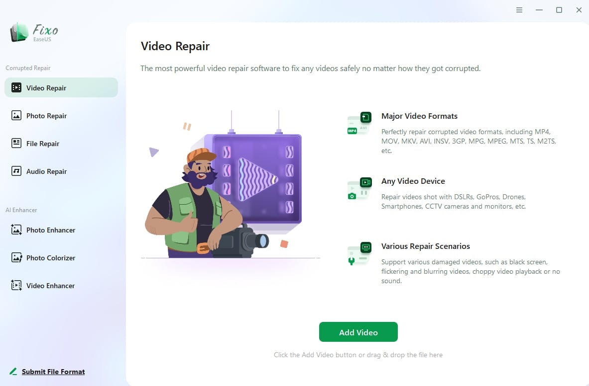Click the 'Corrupted Repair' section label
Image resolution: width=589 pixels, height=386 pixels.
pyautogui.click(x=28, y=68)
